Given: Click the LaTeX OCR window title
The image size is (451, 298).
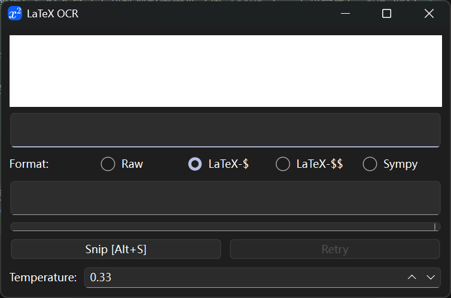Looking at the screenshot, I should pyautogui.click(x=53, y=14).
